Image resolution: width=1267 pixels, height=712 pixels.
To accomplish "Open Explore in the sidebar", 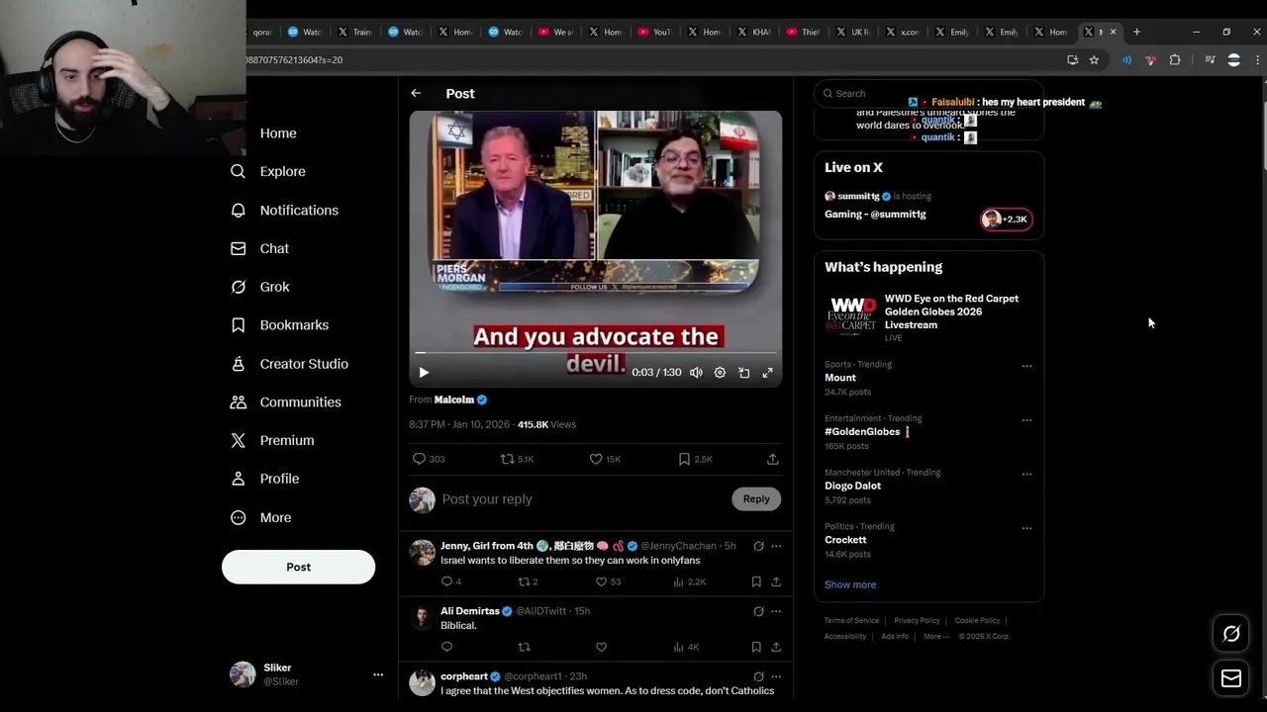I will pos(282,171).
